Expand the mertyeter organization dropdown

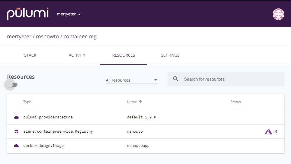click(69, 14)
